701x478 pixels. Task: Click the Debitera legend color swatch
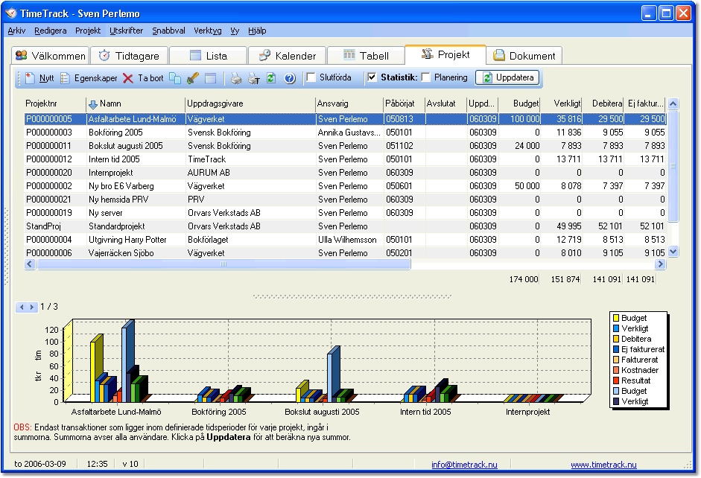pos(616,339)
